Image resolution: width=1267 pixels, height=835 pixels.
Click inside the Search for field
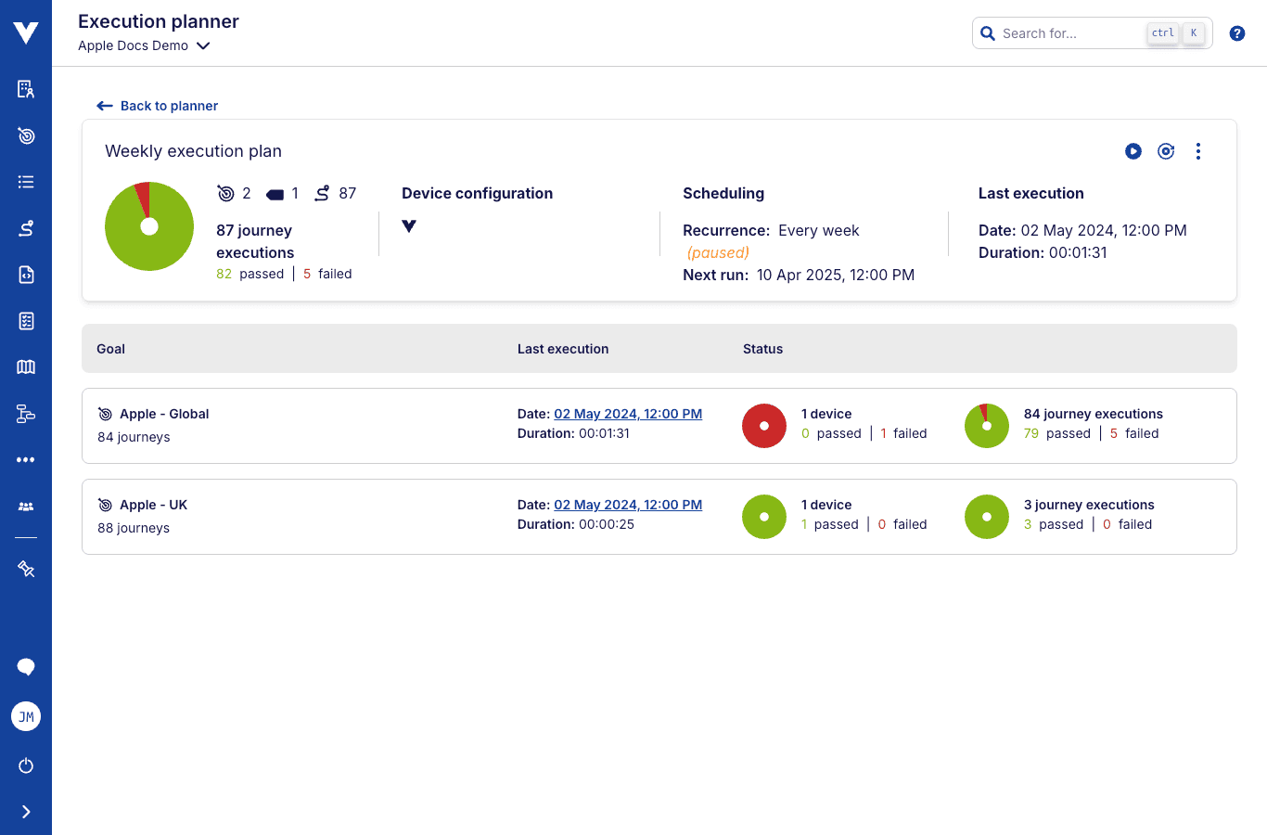1067,32
